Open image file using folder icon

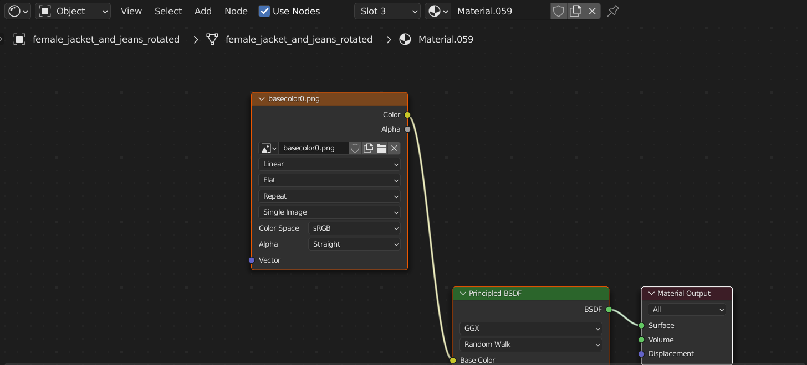point(381,148)
